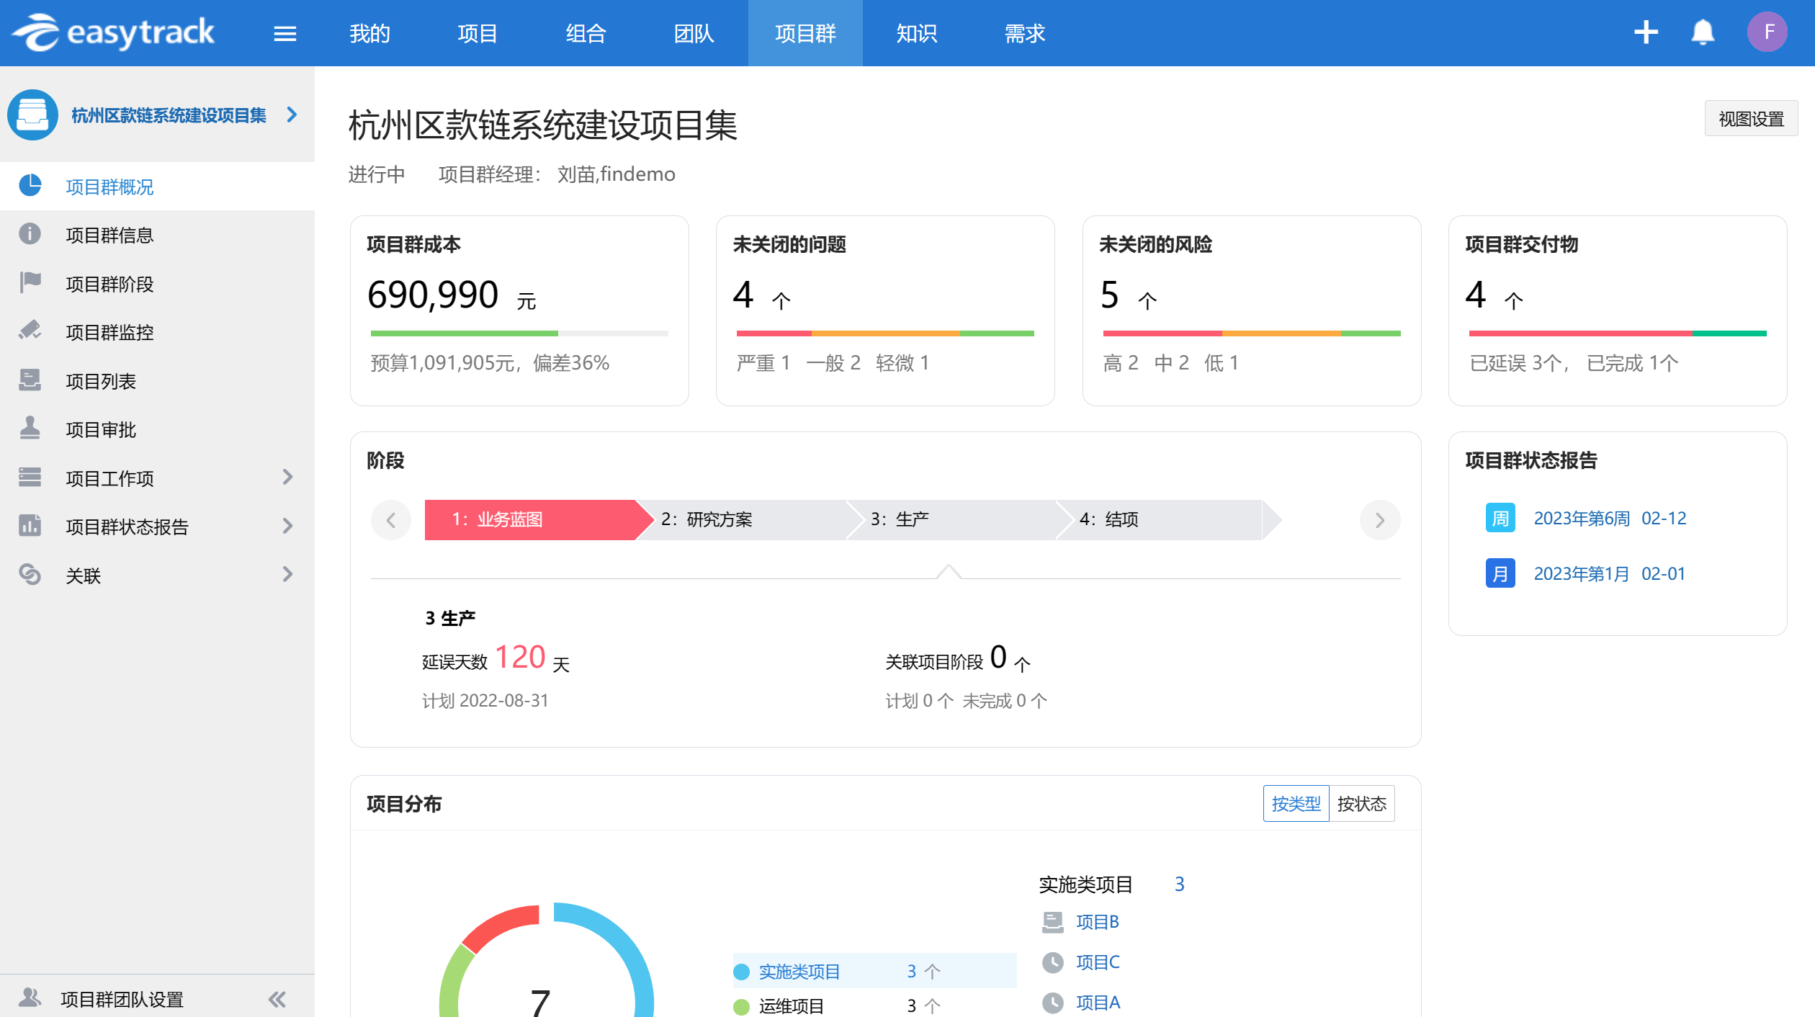Open the user avatar F
1815x1017 pixels.
pos(1767,32)
